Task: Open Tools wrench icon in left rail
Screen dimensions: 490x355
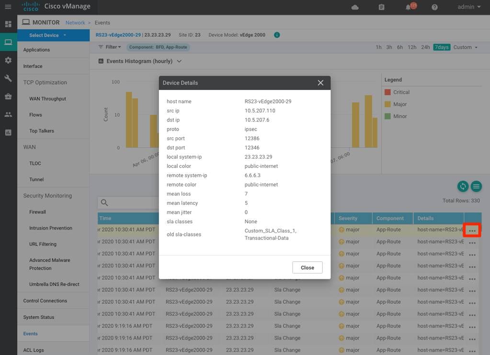Action: pyautogui.click(x=8, y=78)
